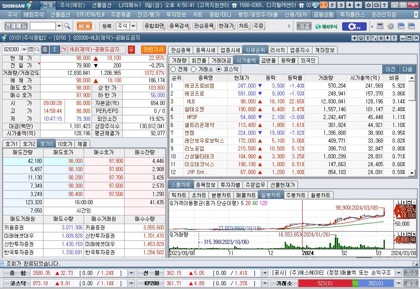Click the 설정 button in bottom bar
Screen dimensions: 420x289
411,283
